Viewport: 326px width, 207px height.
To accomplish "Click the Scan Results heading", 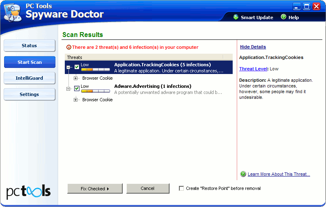I will 83,35.
